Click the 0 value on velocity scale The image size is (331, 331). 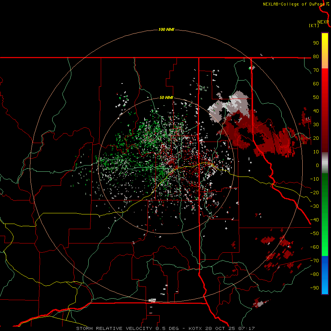tap(317, 165)
